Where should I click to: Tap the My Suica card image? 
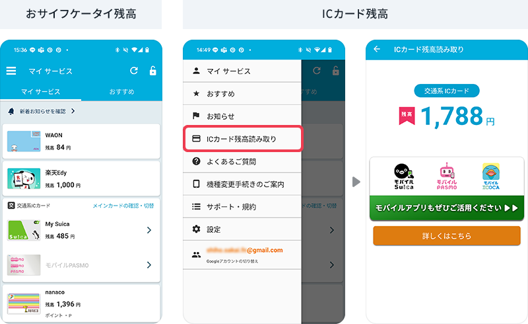click(x=24, y=230)
